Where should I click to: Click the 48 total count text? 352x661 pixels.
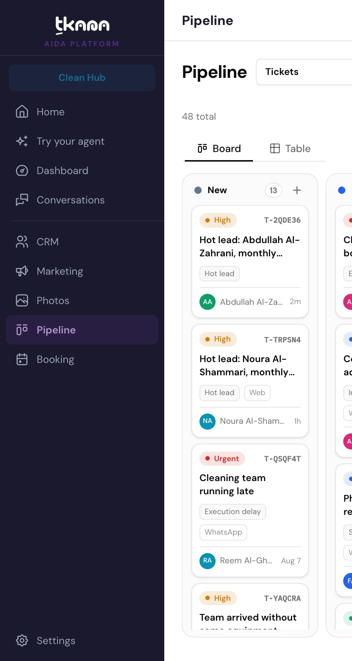click(x=199, y=117)
